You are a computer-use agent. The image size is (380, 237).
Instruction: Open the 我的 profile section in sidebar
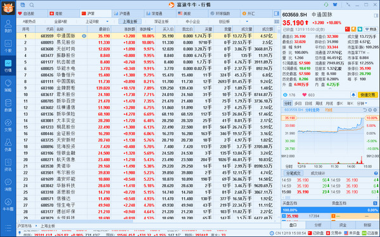[x=8, y=26]
